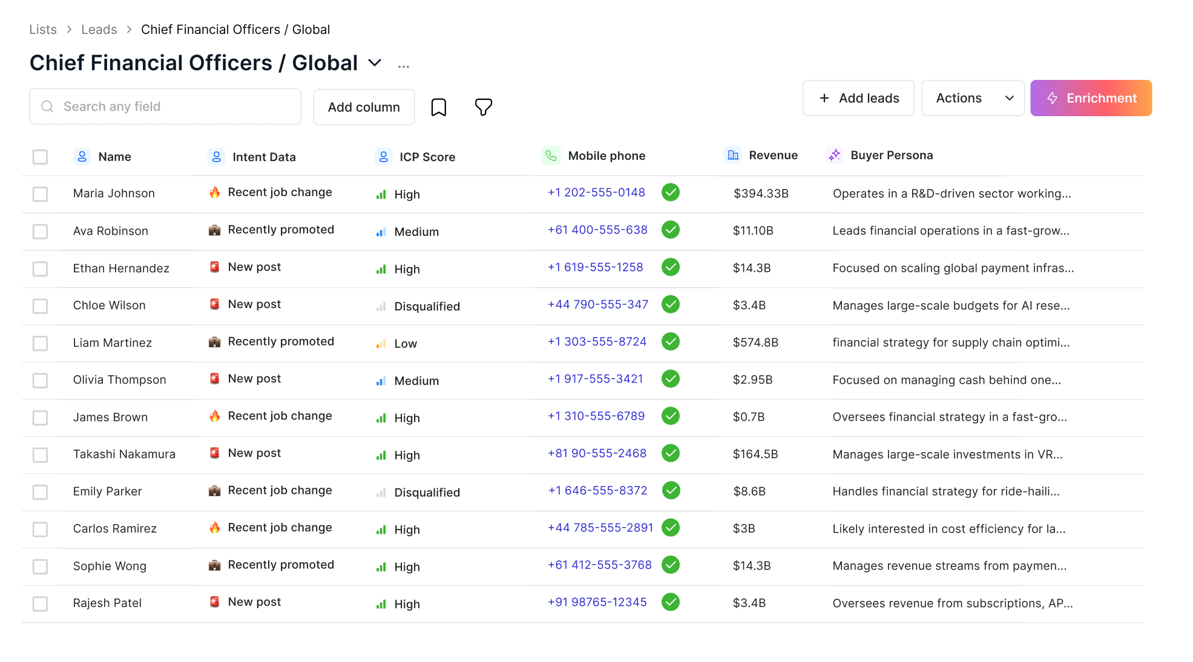
Task: Open the Actions dropdown
Action: pyautogui.click(x=973, y=98)
